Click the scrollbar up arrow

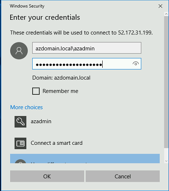click(x=166, y=14)
